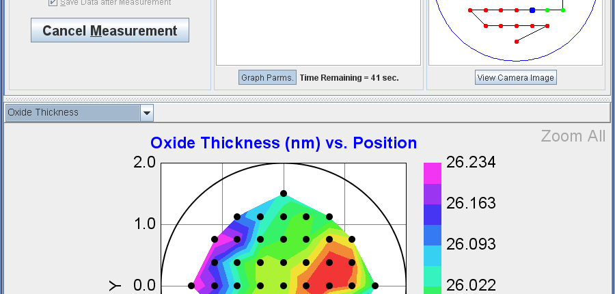Screen dimensions: 615x294
Task: Click the black point at plot's far left edge
Action: (191, 286)
